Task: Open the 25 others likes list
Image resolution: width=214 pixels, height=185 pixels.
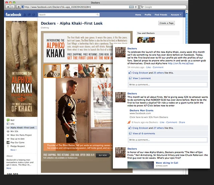Action: click(x=158, y=73)
